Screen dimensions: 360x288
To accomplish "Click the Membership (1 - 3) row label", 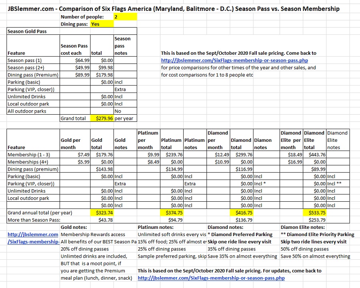I will click(x=33, y=155).
